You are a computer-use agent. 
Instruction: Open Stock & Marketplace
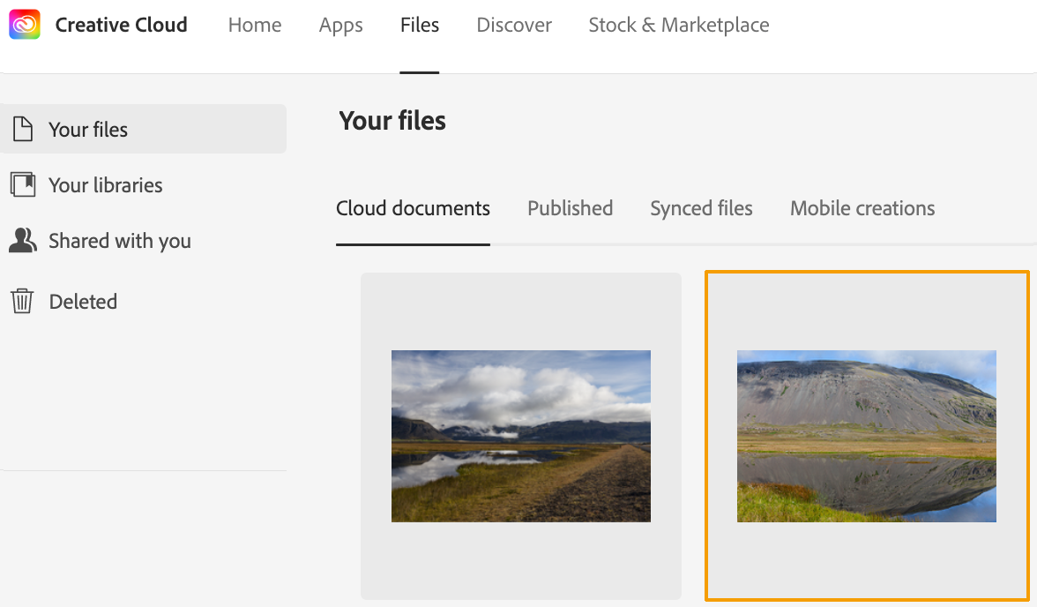tap(679, 26)
